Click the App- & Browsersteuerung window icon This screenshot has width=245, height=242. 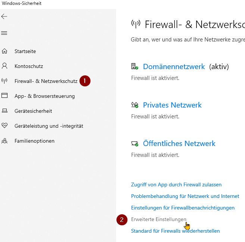point(4,96)
